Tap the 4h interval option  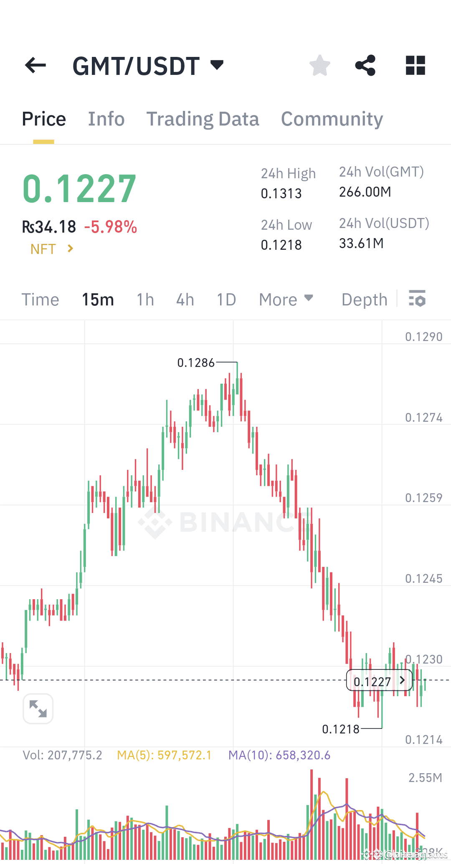coord(185,299)
